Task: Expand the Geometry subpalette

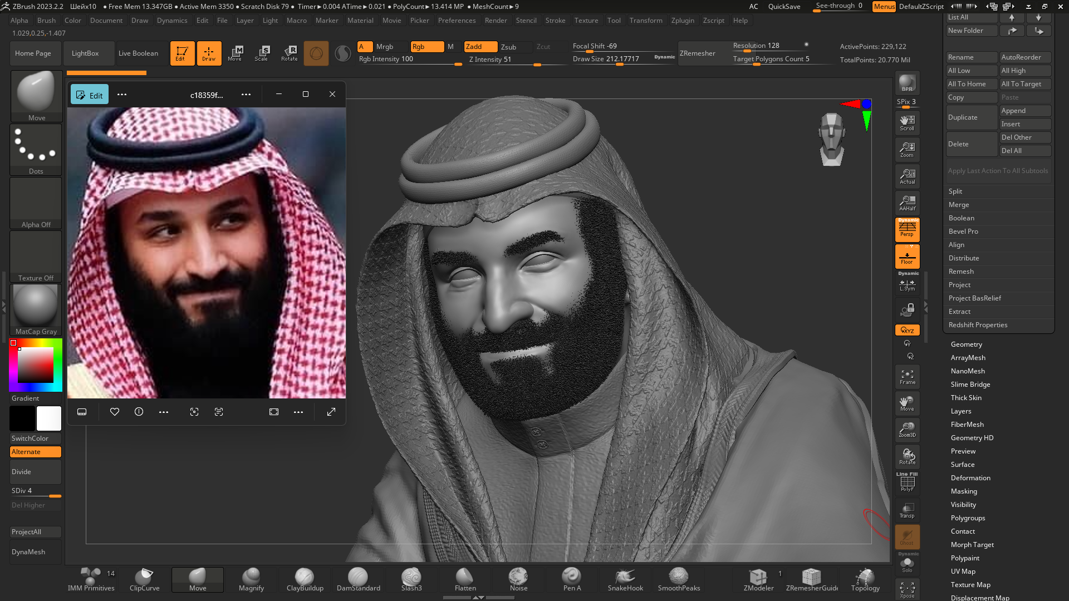Action: tap(966, 344)
